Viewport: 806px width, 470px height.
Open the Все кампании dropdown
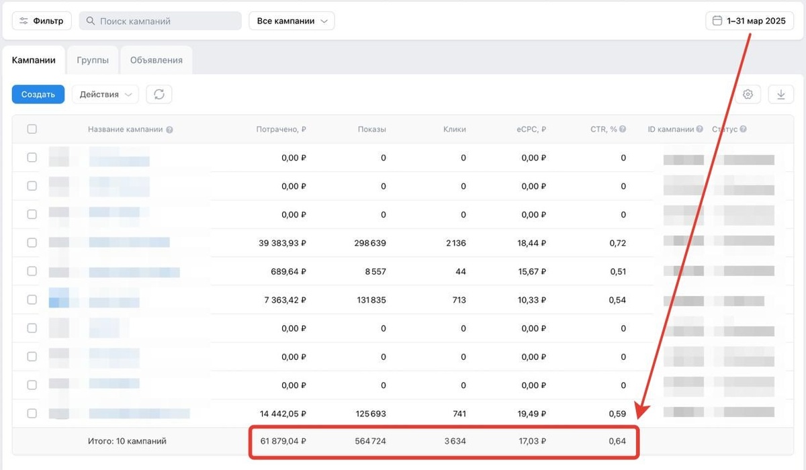[x=292, y=21]
